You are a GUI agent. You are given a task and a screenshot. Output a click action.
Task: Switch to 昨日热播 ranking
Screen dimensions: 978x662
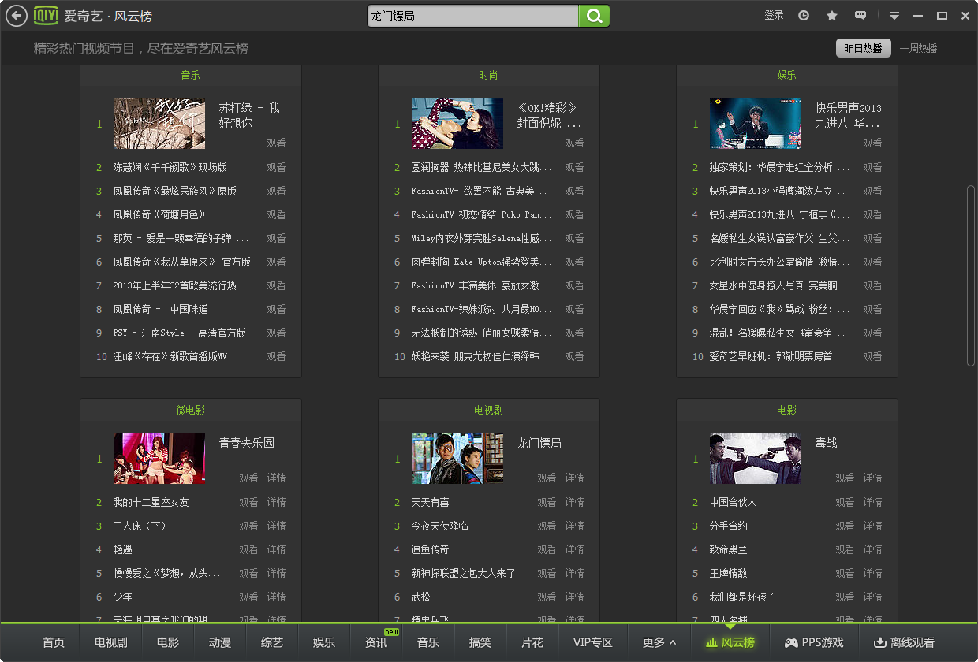[863, 48]
